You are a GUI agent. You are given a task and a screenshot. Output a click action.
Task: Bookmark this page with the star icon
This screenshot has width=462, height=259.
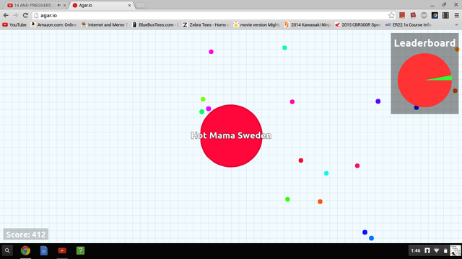tap(391, 15)
